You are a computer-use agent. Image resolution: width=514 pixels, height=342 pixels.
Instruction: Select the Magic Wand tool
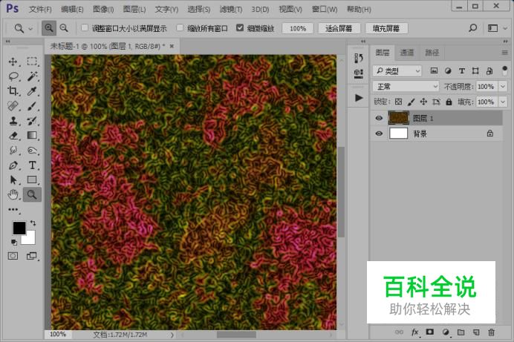(32, 76)
